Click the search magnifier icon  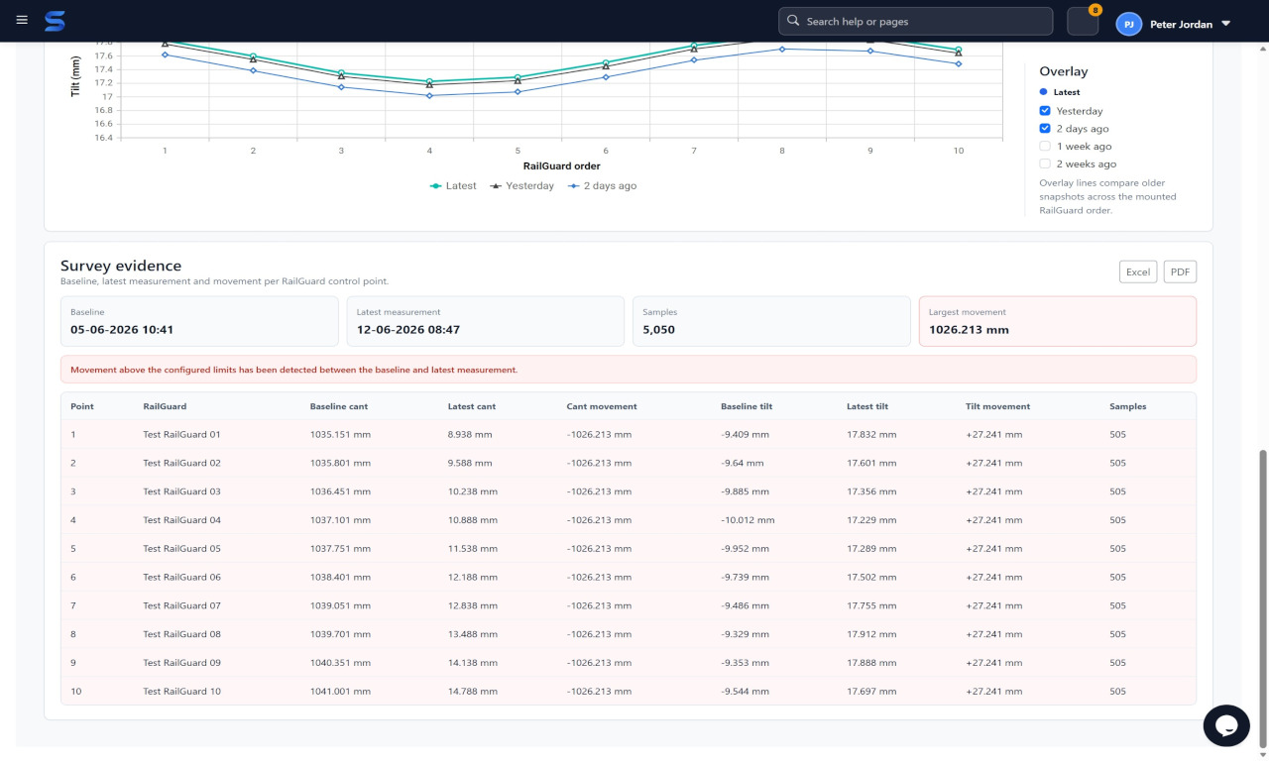(793, 21)
